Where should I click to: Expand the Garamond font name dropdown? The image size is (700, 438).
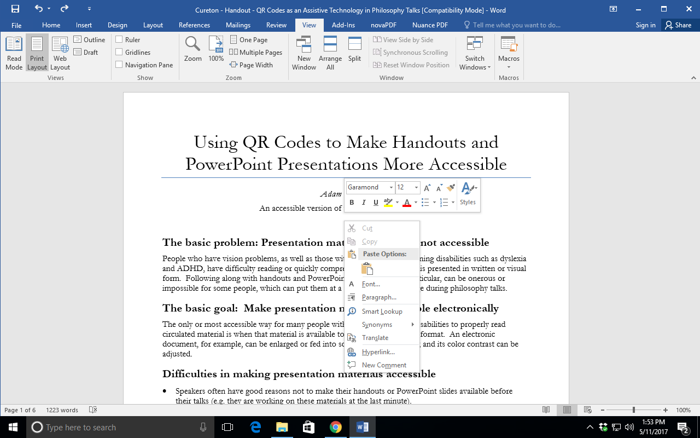point(391,187)
